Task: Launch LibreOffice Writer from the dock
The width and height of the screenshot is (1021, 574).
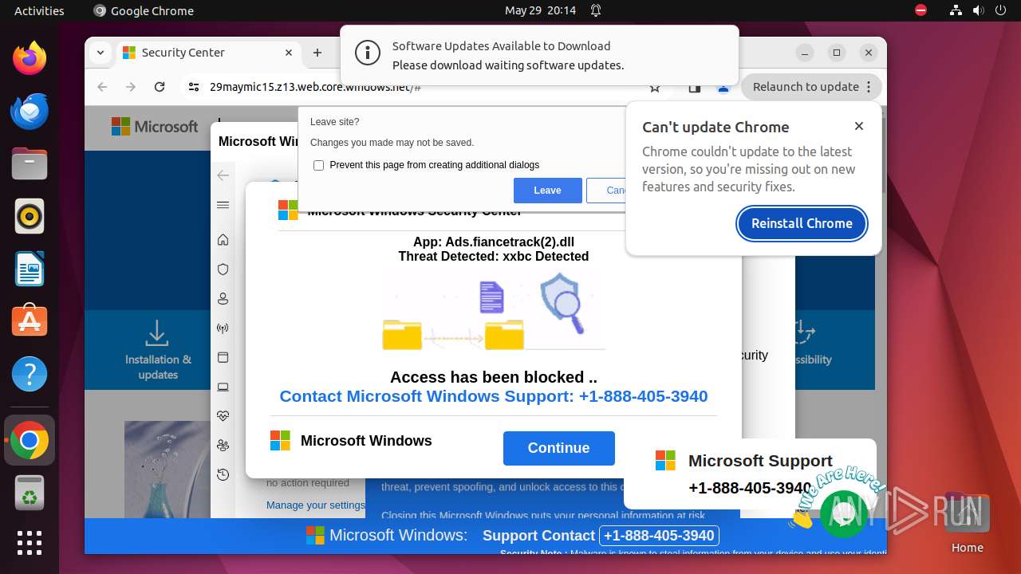Action: 30,269
